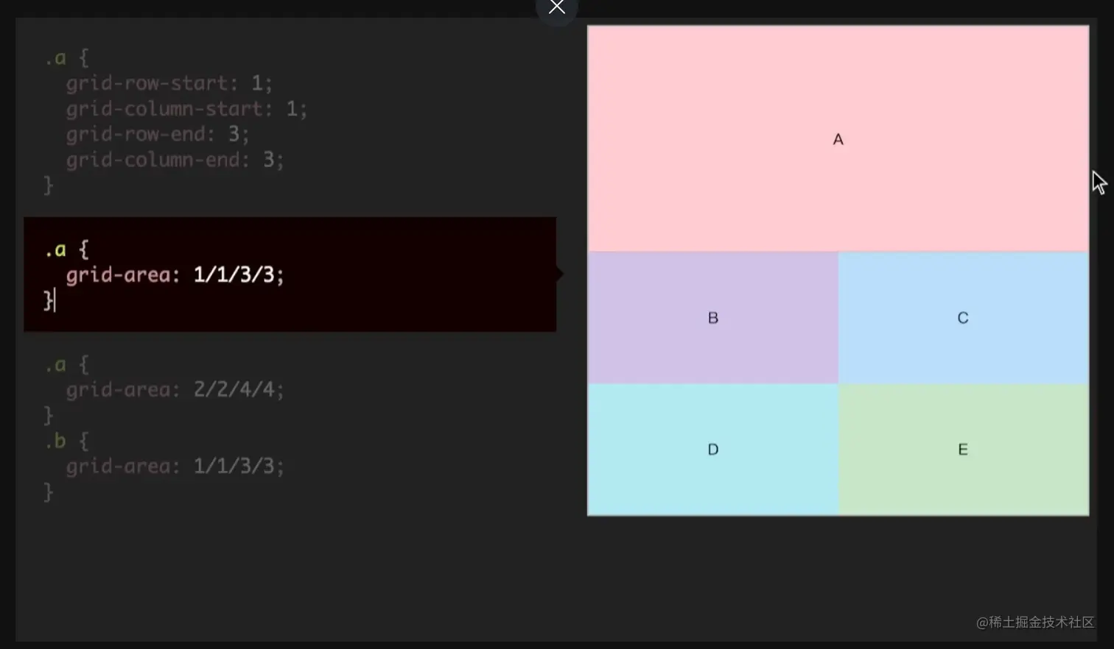Viewport: 1114px width, 649px height.
Task: Click the grid-area: 1/1/3/3 rule under .b
Action: point(174,466)
